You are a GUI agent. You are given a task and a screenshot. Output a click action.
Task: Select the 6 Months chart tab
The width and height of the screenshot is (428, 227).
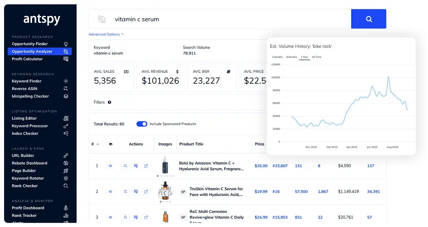click(291, 57)
